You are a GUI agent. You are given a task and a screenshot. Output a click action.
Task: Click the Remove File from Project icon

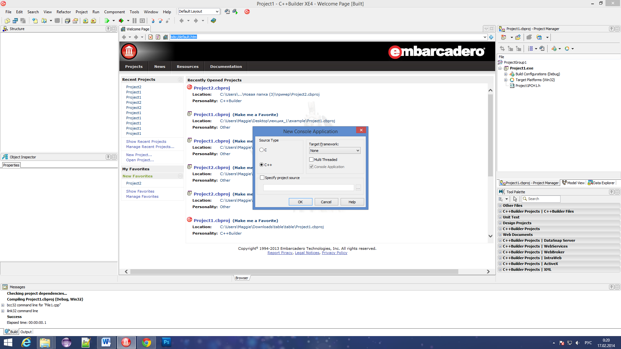pyautogui.click(x=93, y=21)
